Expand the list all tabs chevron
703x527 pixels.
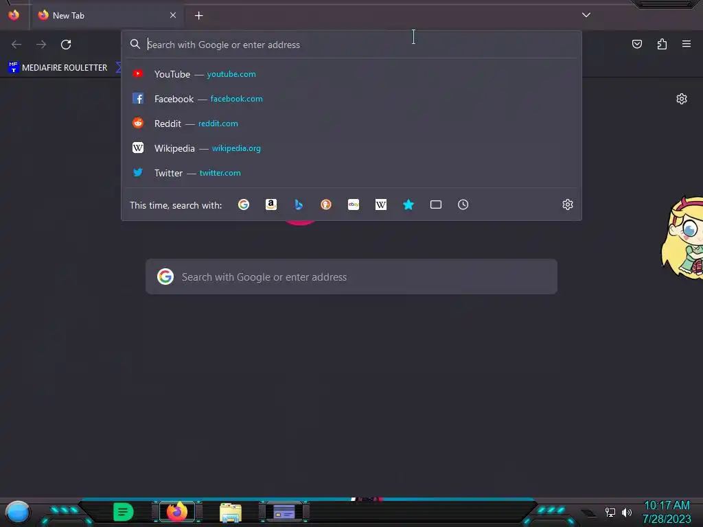[586, 15]
